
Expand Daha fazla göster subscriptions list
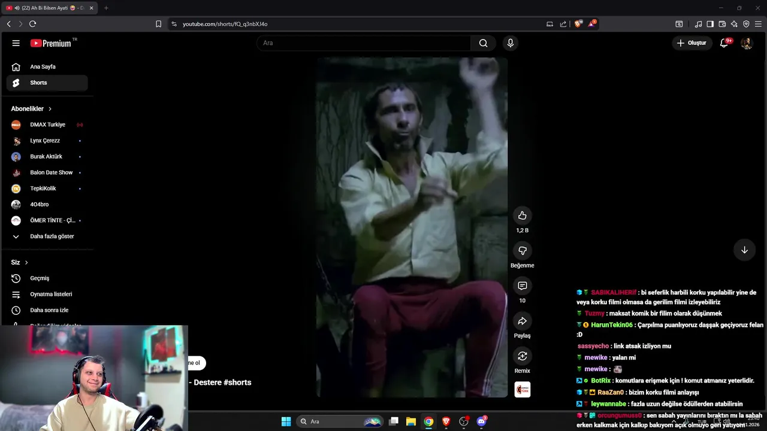(x=47, y=236)
